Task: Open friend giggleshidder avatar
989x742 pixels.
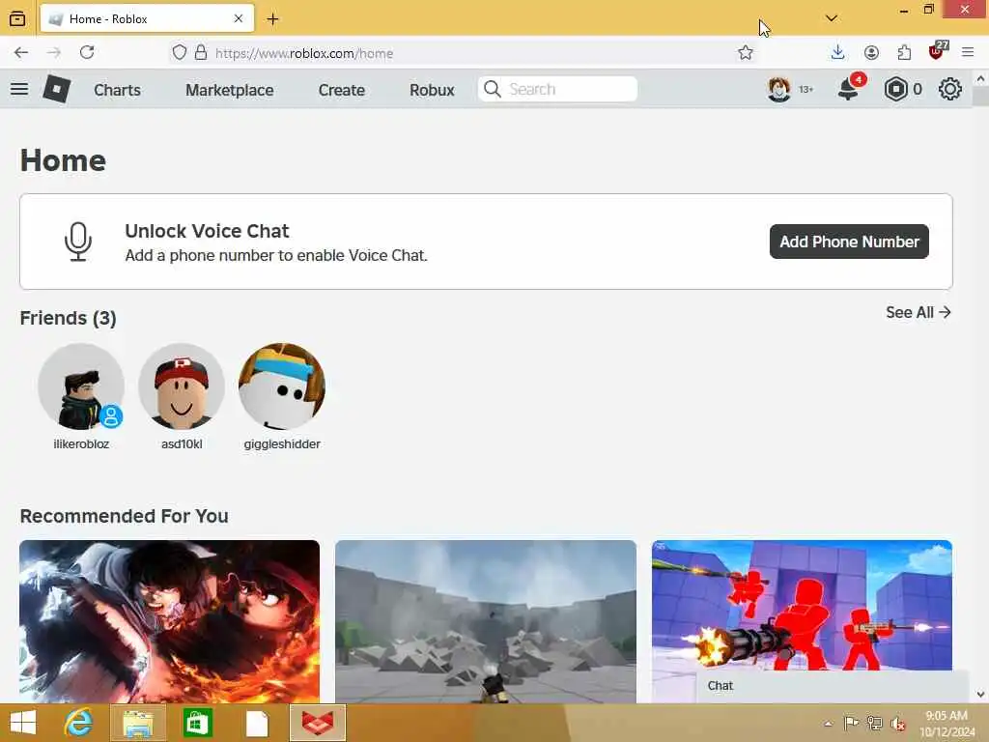Action: [x=282, y=386]
